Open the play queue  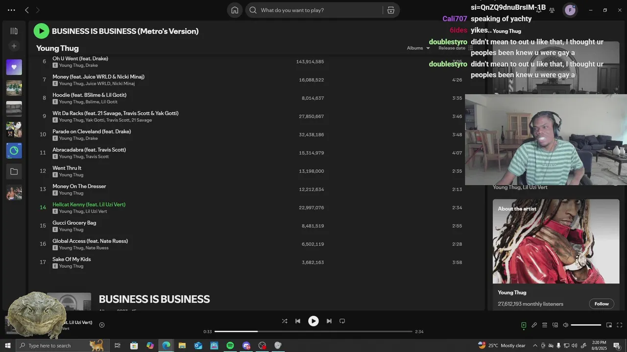545,325
